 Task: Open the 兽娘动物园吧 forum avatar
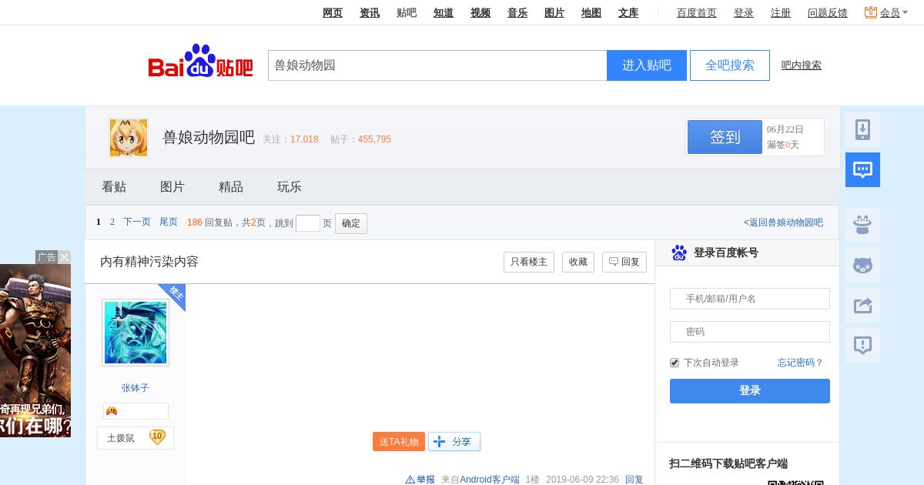pyautogui.click(x=129, y=138)
